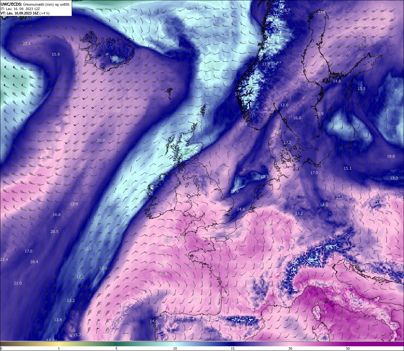404x351 pixels.
Task: Click the 7.9 map value
Action: 21,81
